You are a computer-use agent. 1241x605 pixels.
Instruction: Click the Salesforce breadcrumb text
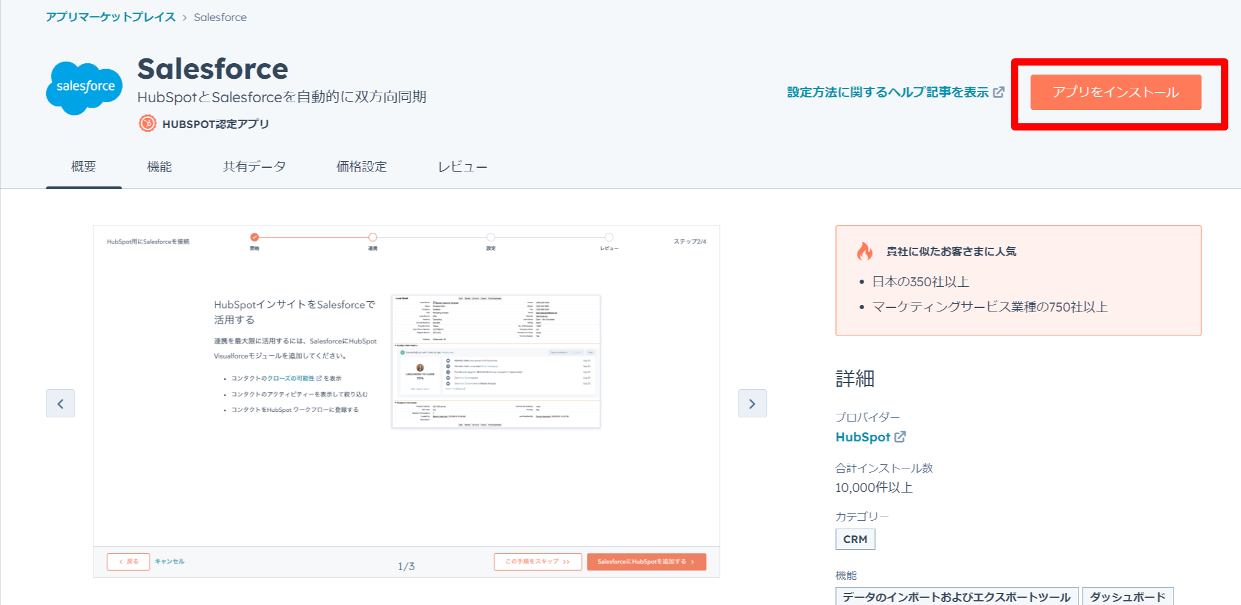click(x=220, y=17)
